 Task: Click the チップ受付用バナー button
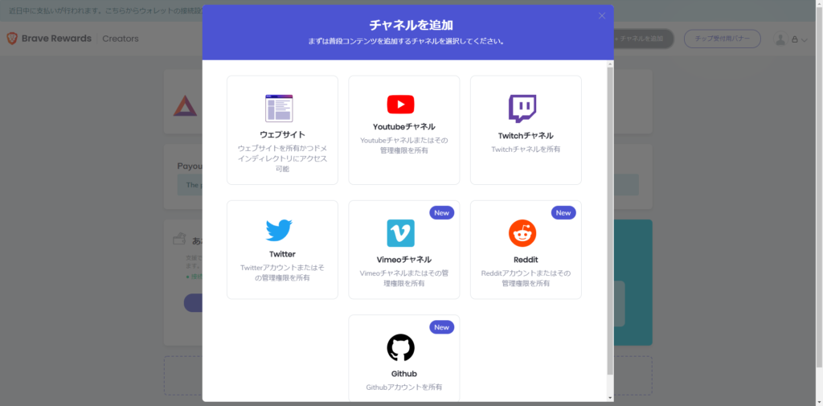722,39
